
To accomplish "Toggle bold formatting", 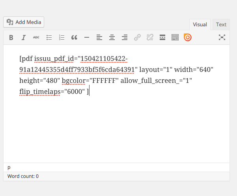I will (11, 37).
